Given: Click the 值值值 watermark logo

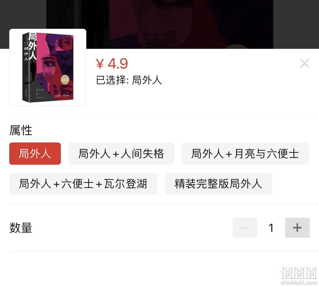Looking at the screenshot, I should (298, 273).
